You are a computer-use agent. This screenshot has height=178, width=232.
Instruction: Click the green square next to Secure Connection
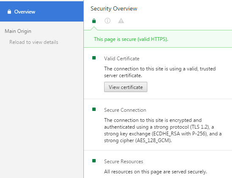[x=94, y=109]
